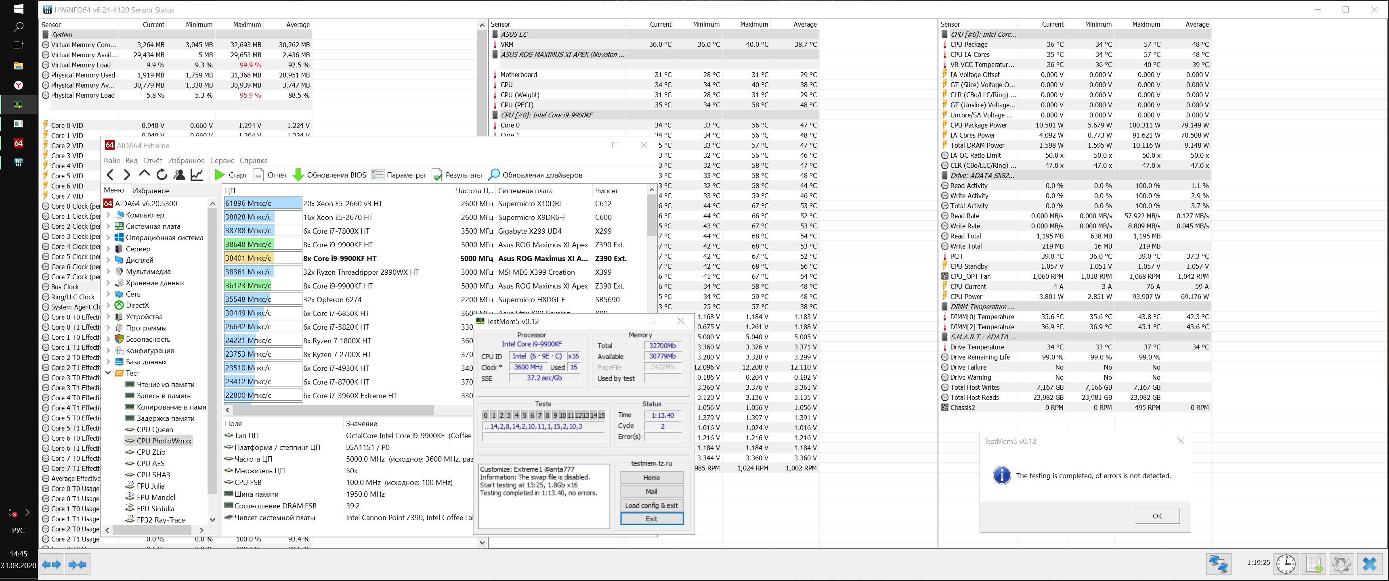Select CPU Queen benchmark item
This screenshot has height=581, width=1389.
(x=154, y=430)
